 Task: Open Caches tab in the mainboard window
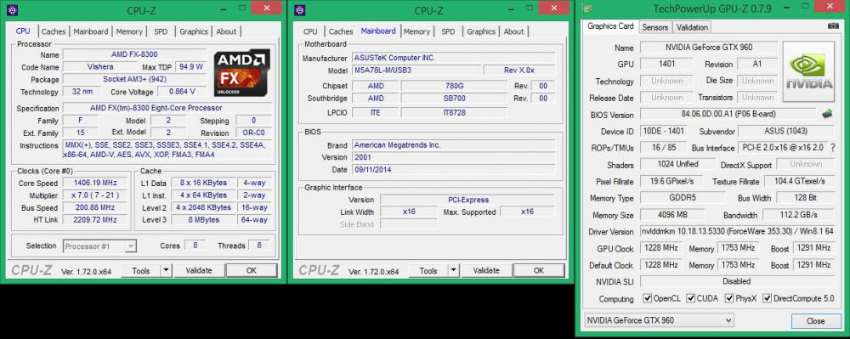341,31
